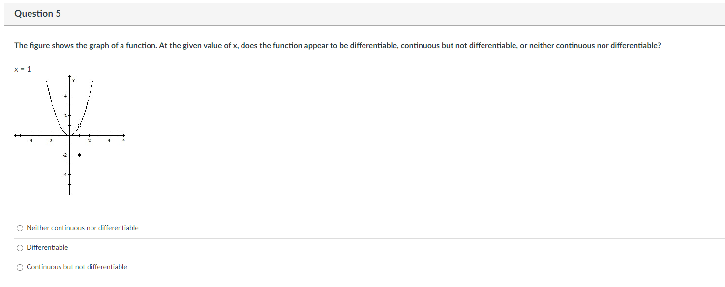Click the right arrow of the x-axis
The height and width of the screenshot is (287, 725).
[x=122, y=135]
